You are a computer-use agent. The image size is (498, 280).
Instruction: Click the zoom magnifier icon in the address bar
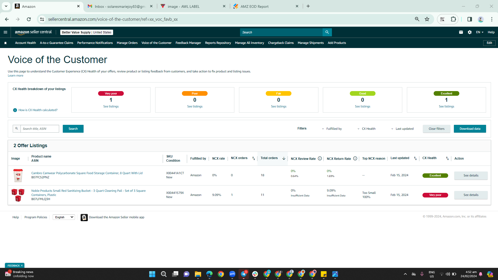point(417,19)
